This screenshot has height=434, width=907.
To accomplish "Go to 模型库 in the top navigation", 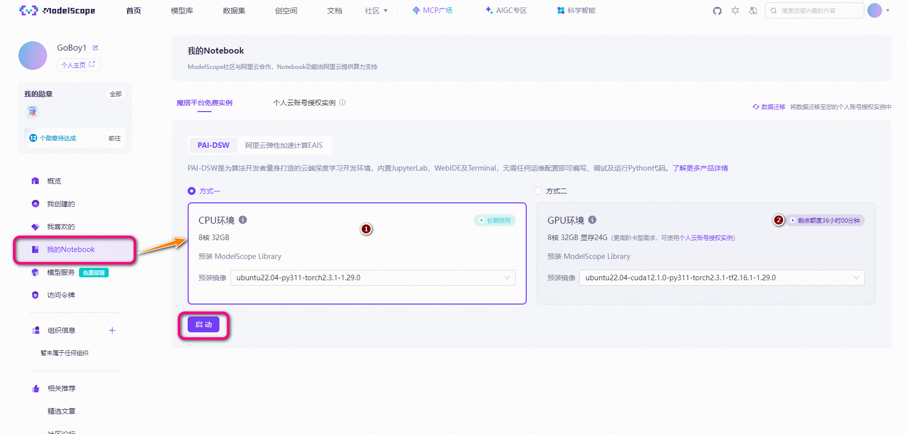I will [182, 10].
